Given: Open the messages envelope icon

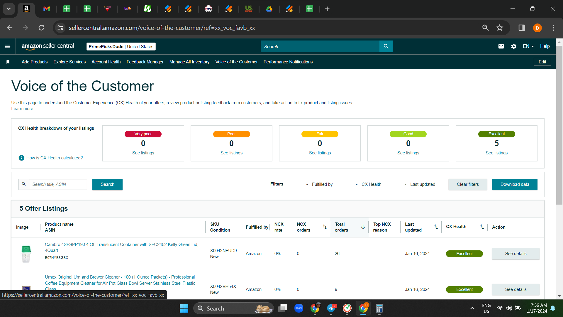Looking at the screenshot, I should [x=501, y=46].
